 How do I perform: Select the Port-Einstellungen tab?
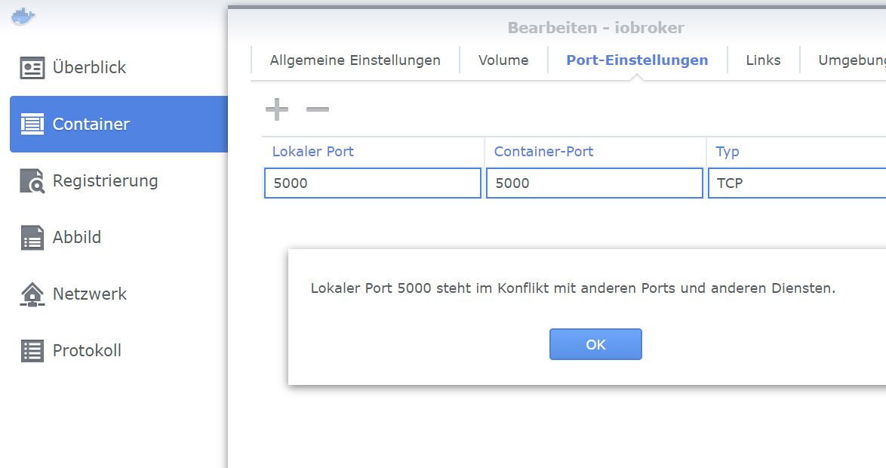[638, 60]
